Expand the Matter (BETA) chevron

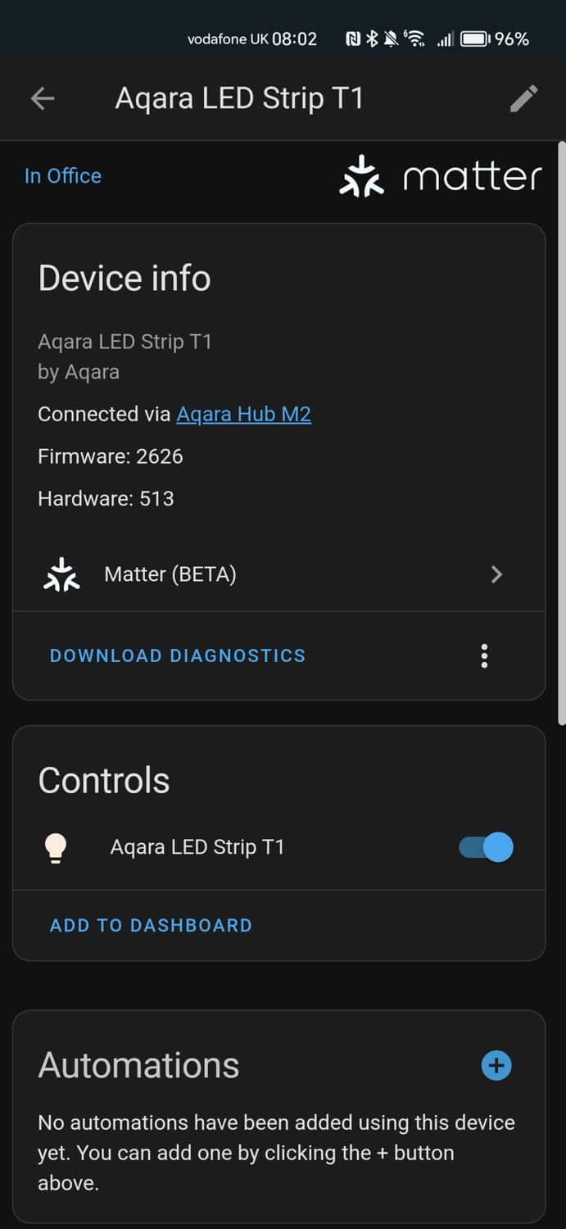pyautogui.click(x=496, y=574)
